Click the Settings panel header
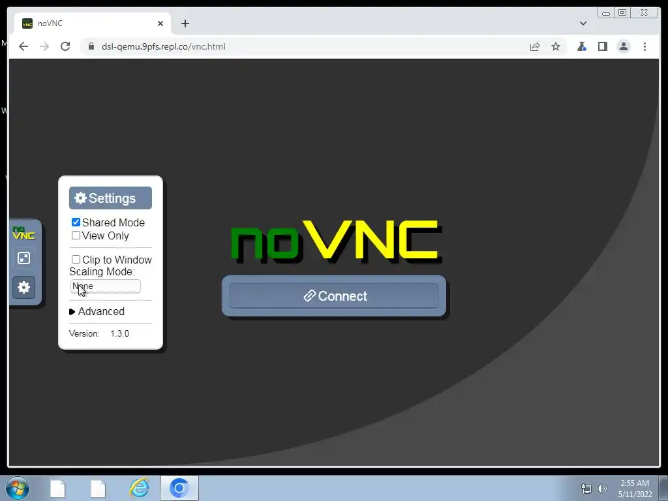This screenshot has height=501, width=668. pos(110,198)
